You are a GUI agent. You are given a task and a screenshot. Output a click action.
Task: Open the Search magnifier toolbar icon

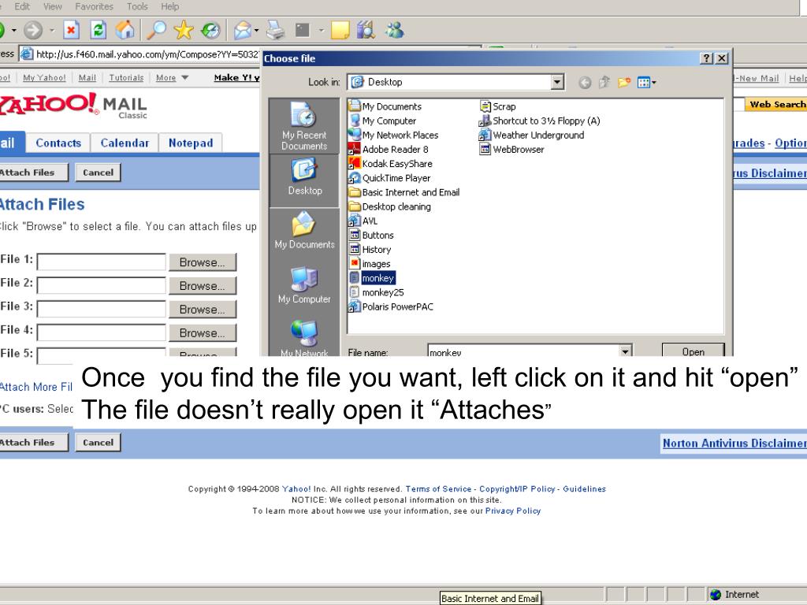[x=156, y=31]
